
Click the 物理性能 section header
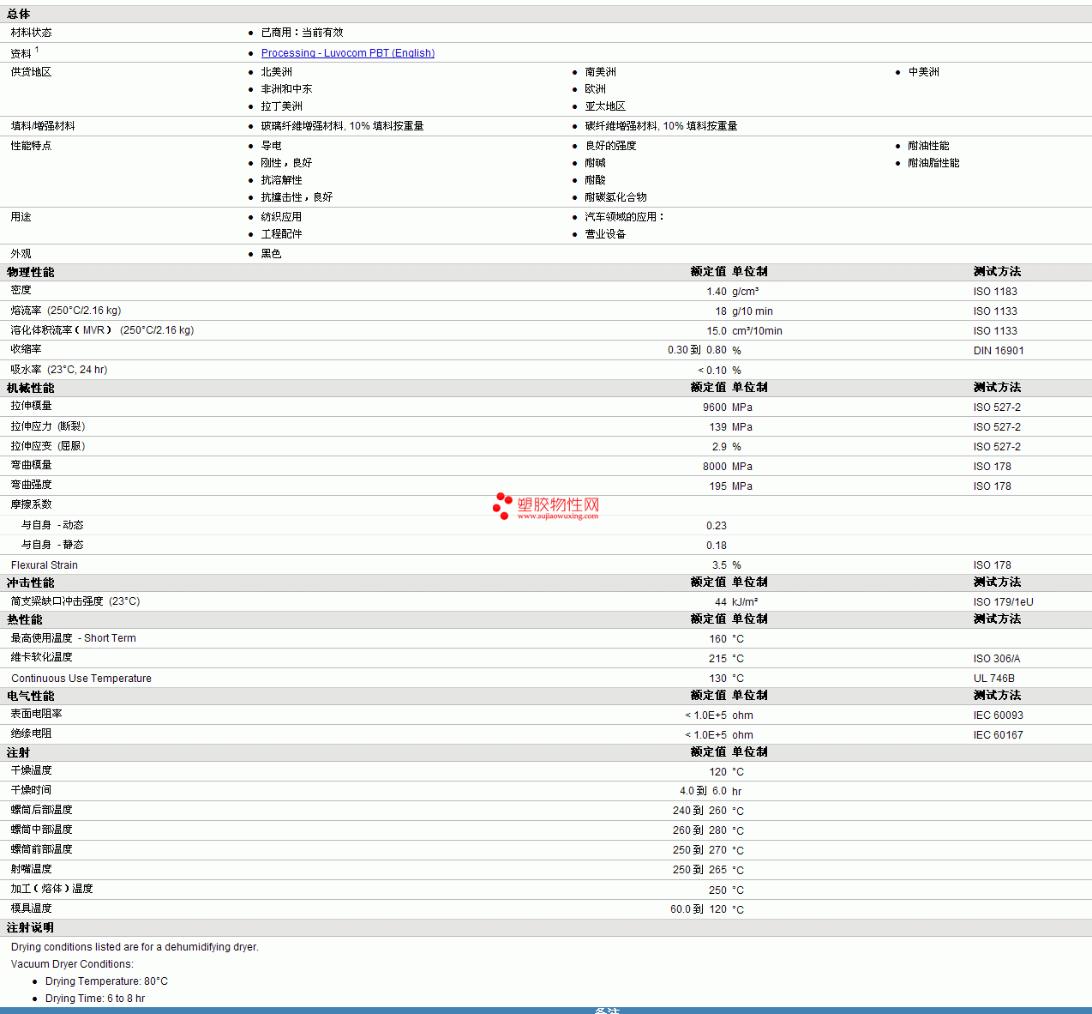click(x=30, y=272)
